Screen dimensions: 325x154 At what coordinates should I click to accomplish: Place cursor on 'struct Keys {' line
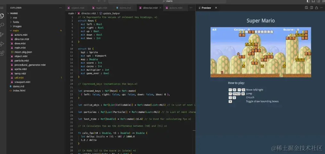click(87, 21)
